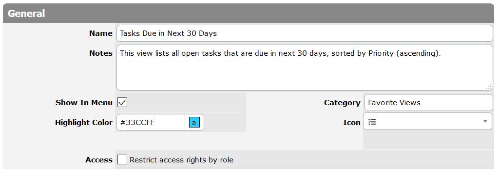Click the Name field label
Image resolution: width=498 pixels, height=175 pixels.
click(101, 33)
